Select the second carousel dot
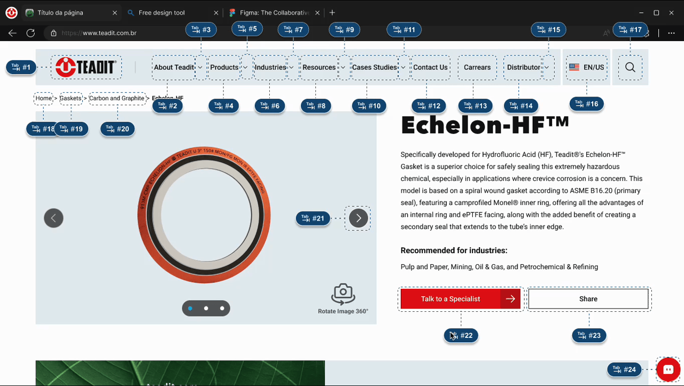This screenshot has width=684, height=386. coord(206,308)
